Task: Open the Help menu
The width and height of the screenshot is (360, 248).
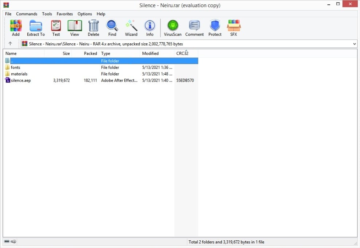Action: pyautogui.click(x=101, y=14)
